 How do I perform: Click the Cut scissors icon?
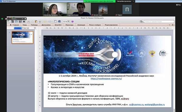pos(29,21)
